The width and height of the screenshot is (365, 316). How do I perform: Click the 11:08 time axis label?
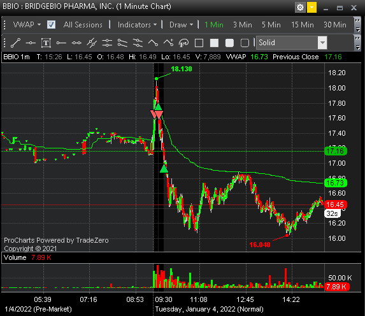click(199, 299)
